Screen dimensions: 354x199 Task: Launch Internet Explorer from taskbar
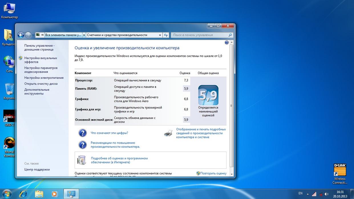tap(23, 194)
